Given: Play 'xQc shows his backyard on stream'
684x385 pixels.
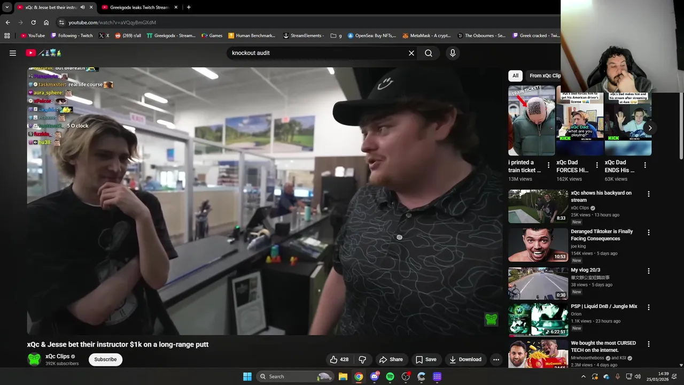Looking at the screenshot, I should pyautogui.click(x=538, y=206).
